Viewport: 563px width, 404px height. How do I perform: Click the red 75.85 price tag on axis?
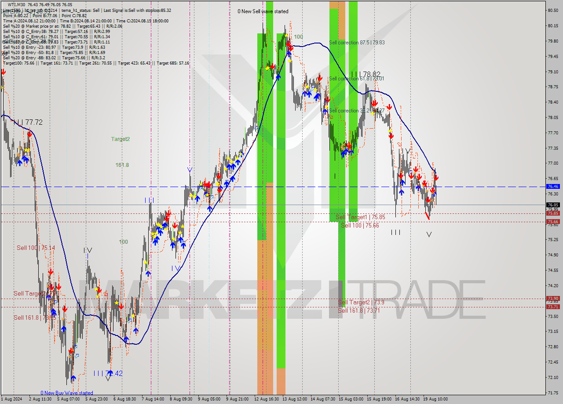553,213
